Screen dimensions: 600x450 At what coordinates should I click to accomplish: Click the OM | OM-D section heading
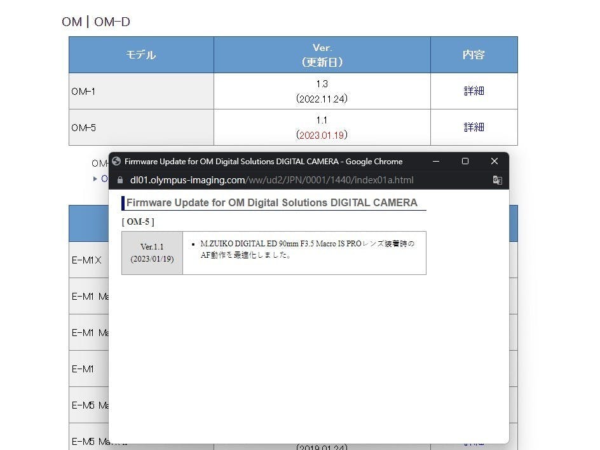coord(96,22)
